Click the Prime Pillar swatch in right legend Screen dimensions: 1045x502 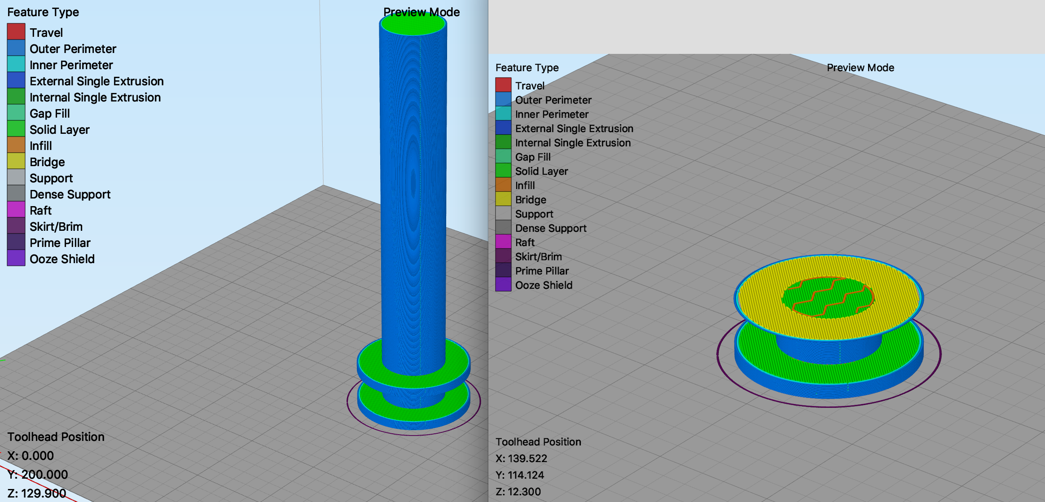(503, 270)
